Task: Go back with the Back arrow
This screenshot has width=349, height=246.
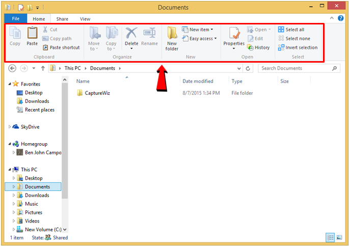Action: [x=12, y=68]
